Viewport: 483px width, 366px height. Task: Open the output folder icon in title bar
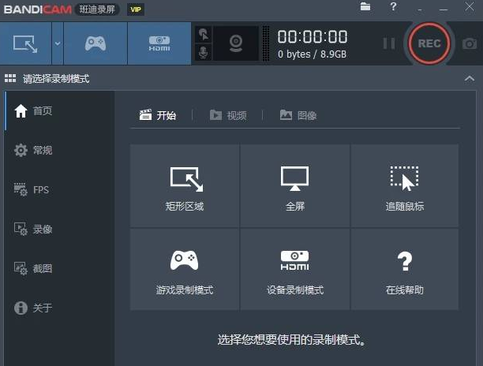click(x=365, y=6)
